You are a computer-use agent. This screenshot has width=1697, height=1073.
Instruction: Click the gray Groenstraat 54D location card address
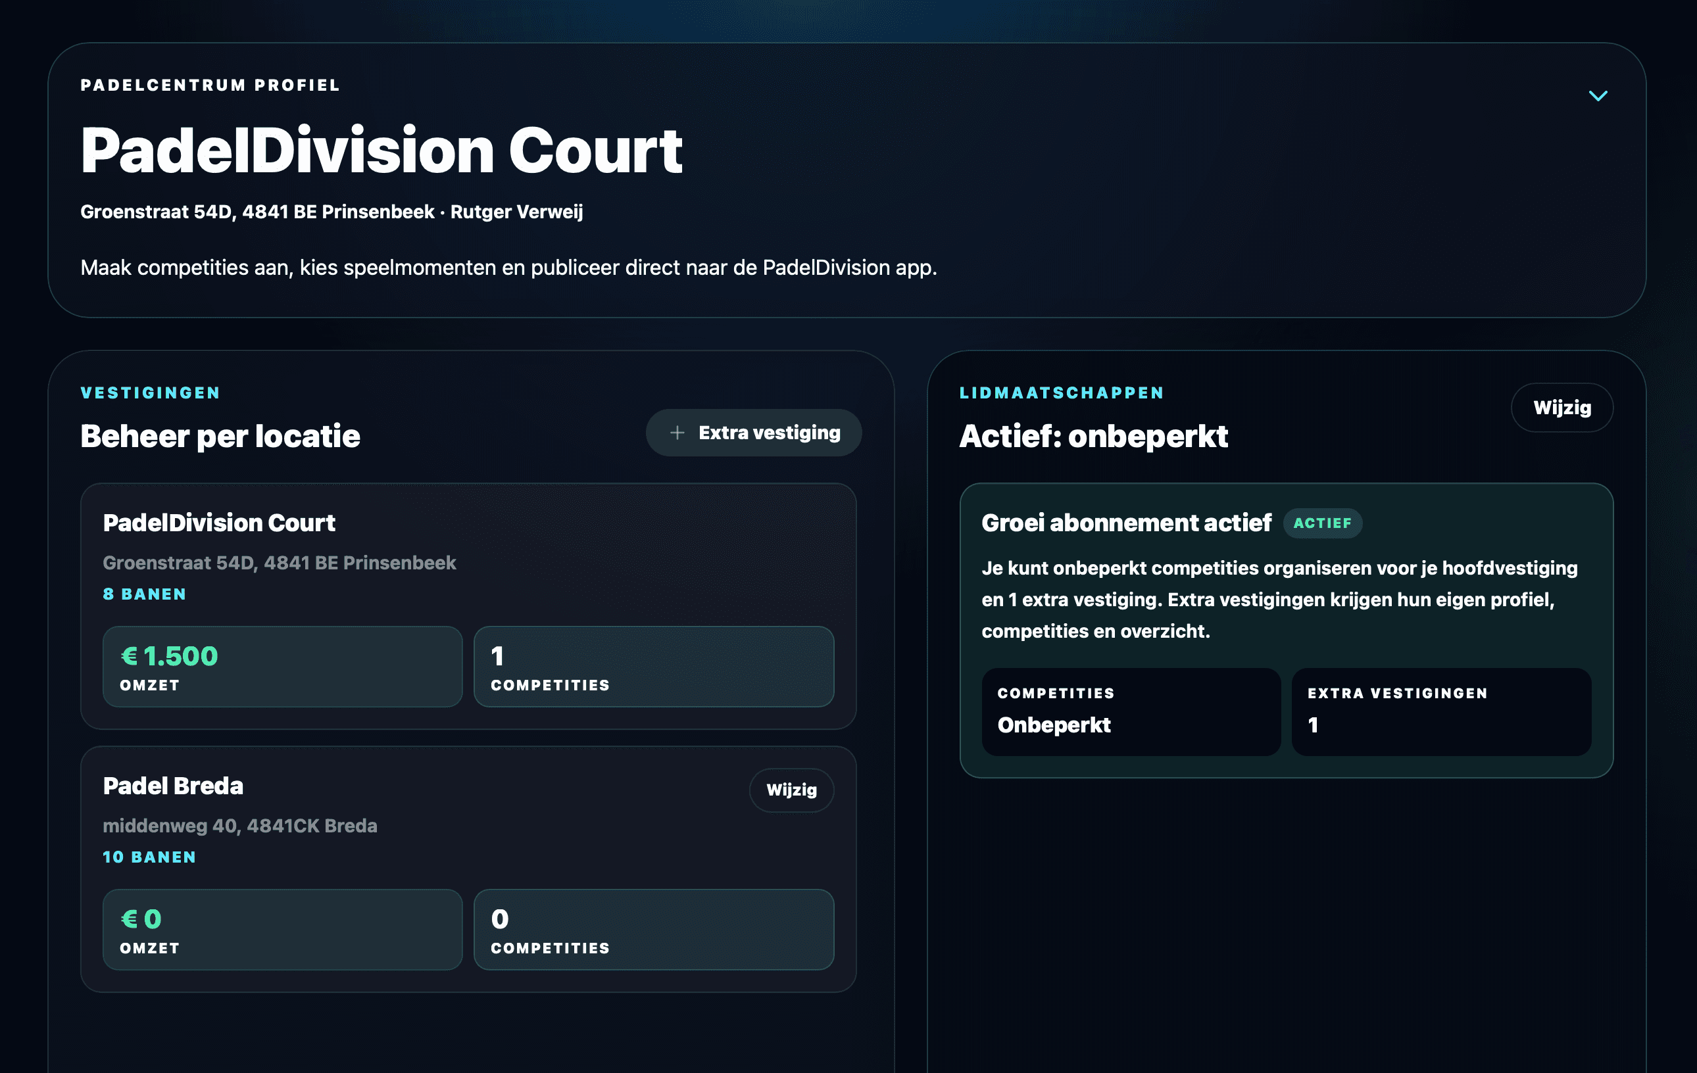tap(280, 562)
